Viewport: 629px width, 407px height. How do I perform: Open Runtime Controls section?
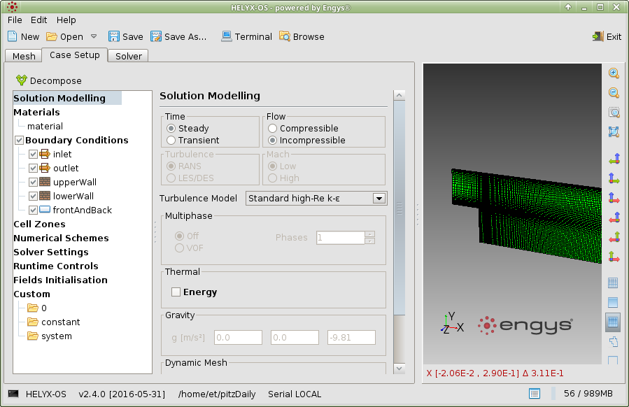coord(56,266)
